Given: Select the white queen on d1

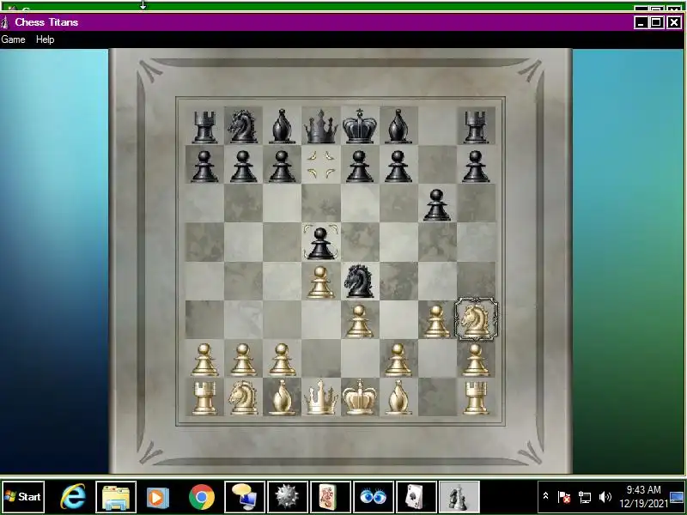Looking at the screenshot, I should point(321,397).
